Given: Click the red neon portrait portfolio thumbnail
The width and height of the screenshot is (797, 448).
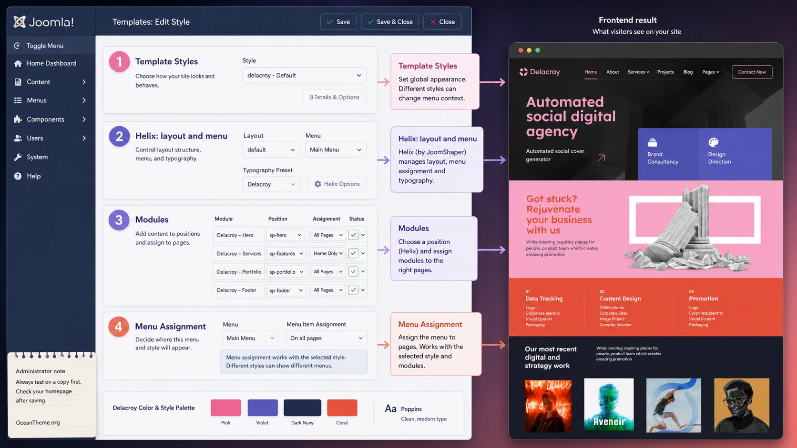Looking at the screenshot, I should coord(548,405).
